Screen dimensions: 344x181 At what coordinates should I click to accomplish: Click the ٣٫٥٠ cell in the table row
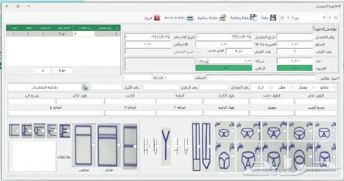(x=62, y=34)
